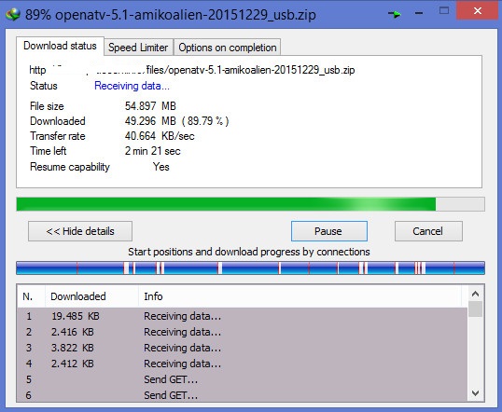Image resolution: width=502 pixels, height=412 pixels.
Task: Click the transfer rate value 40.664 KB/sec
Action: (160, 136)
